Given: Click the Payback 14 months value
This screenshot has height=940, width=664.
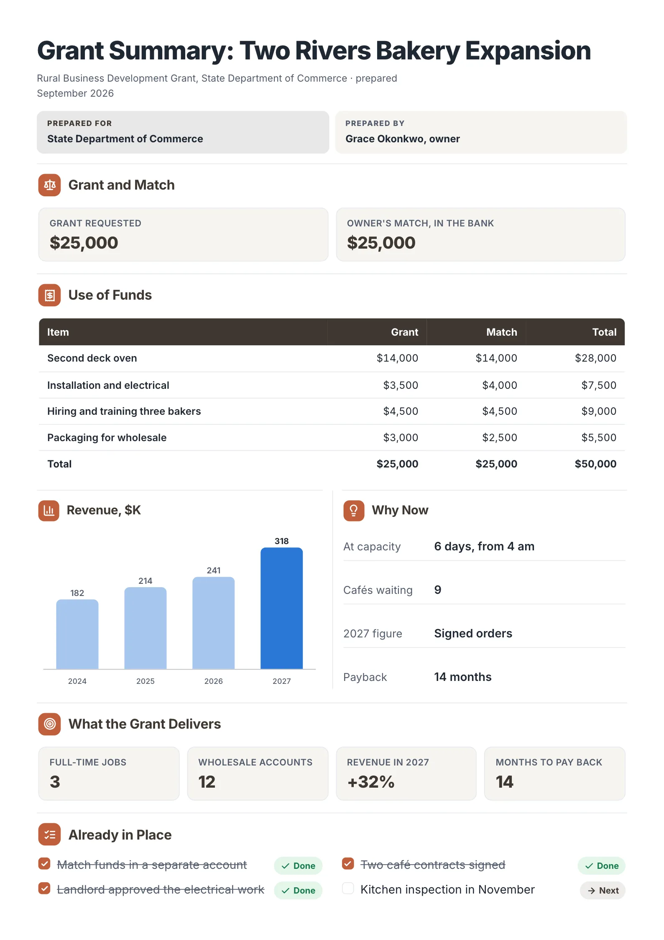Looking at the screenshot, I should [x=463, y=677].
